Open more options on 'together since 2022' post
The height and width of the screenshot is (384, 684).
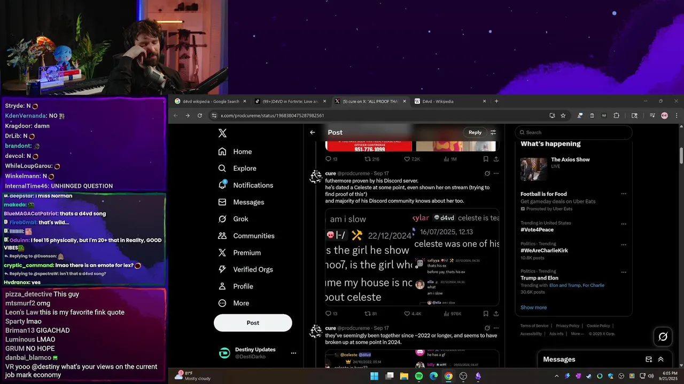[496, 328]
